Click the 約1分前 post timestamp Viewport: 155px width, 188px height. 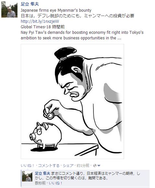83,166
